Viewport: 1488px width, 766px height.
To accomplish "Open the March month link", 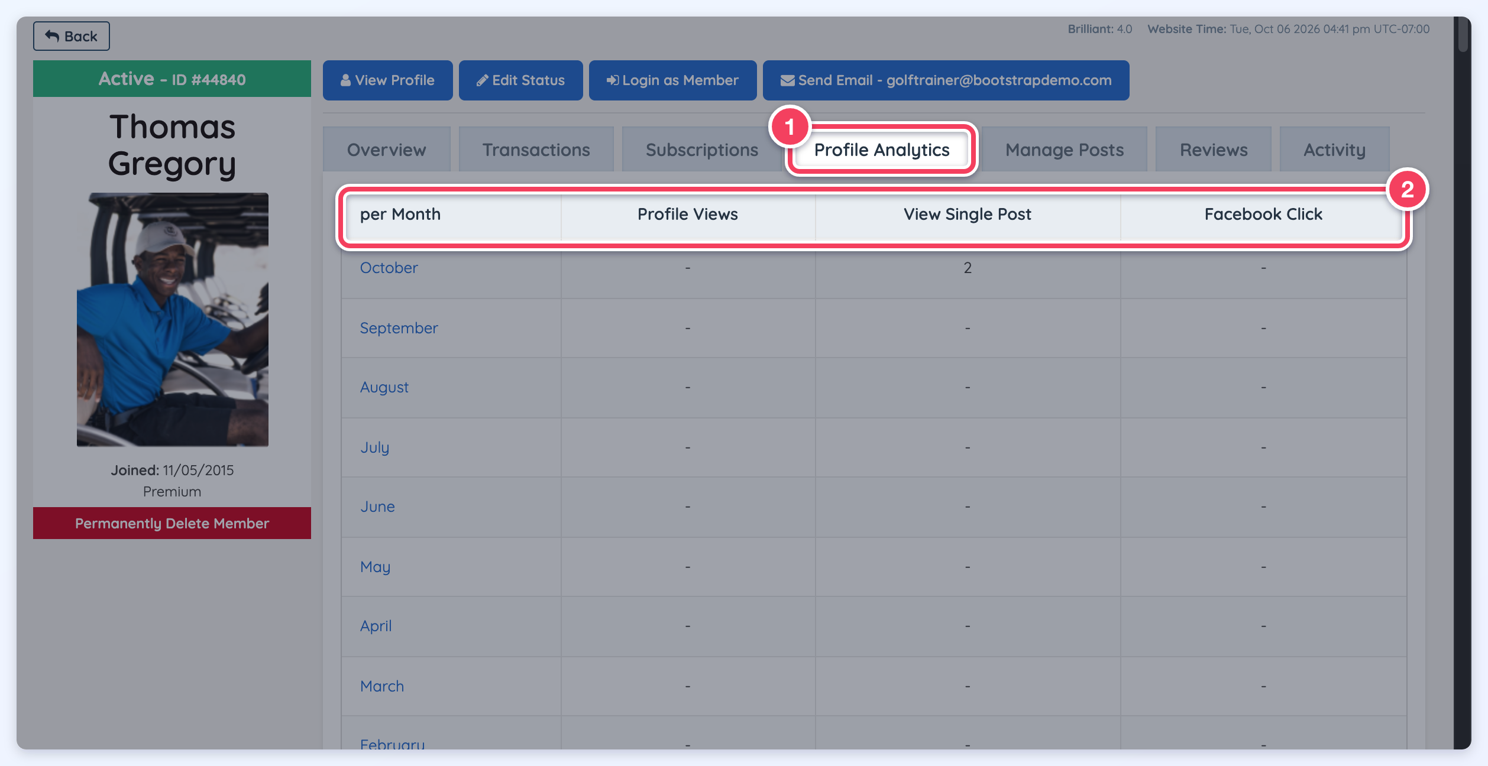I will click(381, 686).
